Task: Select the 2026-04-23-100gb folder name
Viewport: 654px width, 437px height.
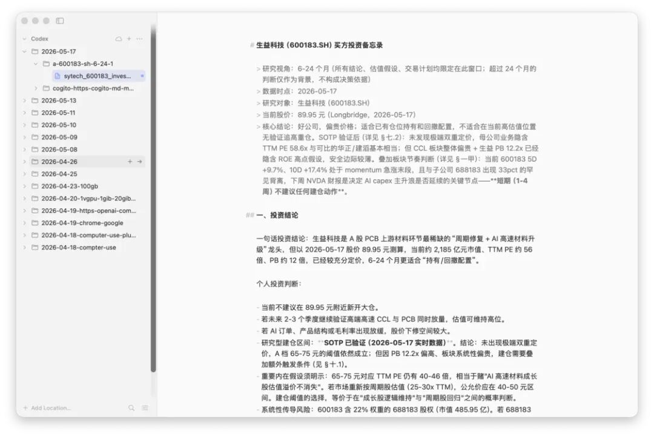Action: coord(70,186)
